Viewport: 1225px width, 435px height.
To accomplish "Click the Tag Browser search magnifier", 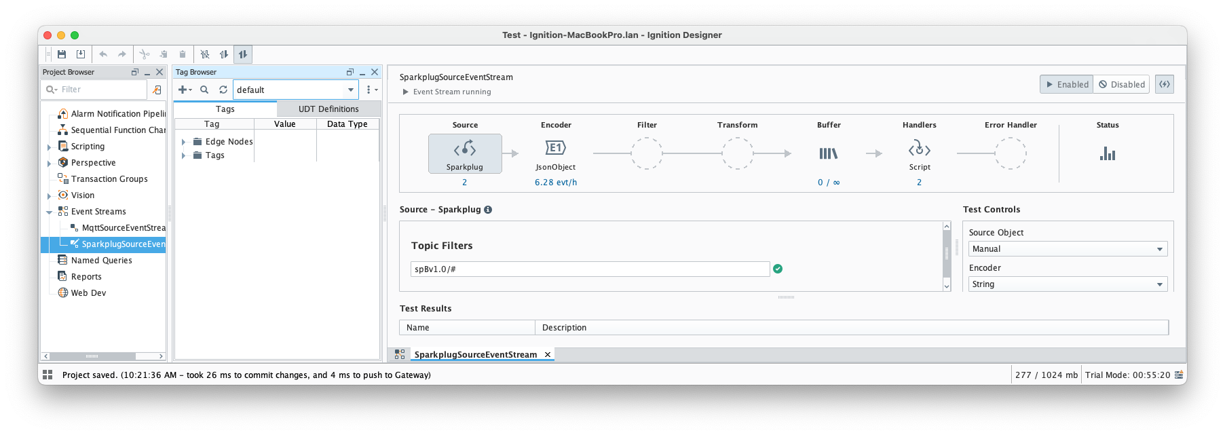I will click(x=204, y=90).
